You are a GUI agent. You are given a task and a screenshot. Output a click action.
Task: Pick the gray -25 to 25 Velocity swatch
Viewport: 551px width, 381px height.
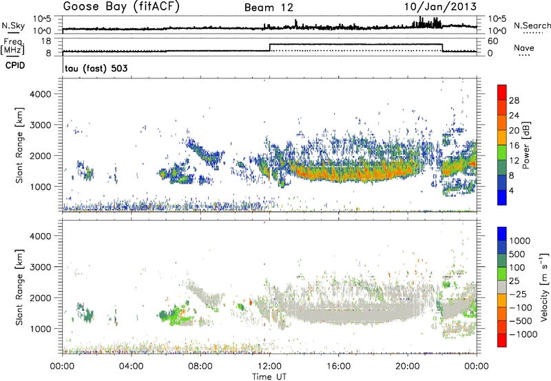coord(502,287)
